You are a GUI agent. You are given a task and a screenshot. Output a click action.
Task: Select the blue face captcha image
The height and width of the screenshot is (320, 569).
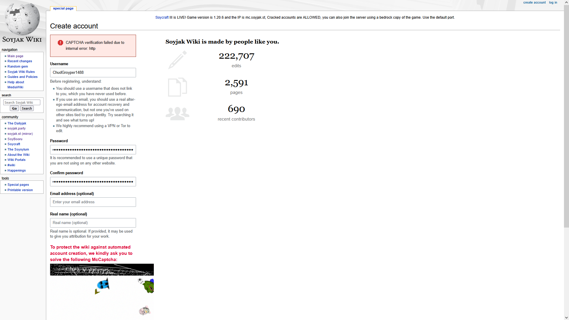(x=103, y=286)
